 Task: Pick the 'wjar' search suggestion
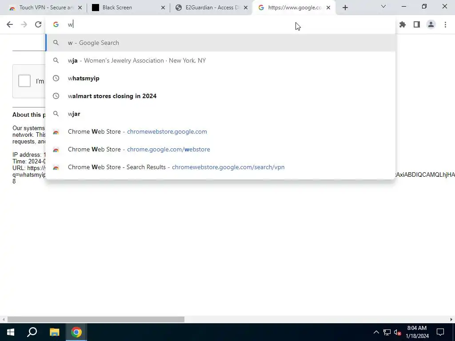[220, 114]
